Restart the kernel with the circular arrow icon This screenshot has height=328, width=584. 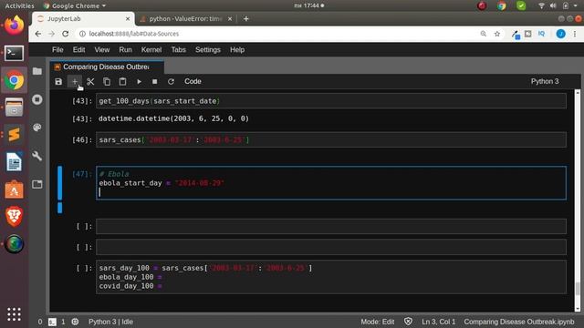[x=171, y=81]
